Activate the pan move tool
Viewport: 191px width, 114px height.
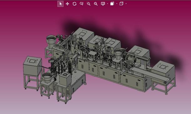click(x=67, y=4)
